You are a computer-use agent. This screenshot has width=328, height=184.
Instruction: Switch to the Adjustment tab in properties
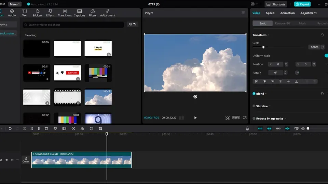click(308, 13)
